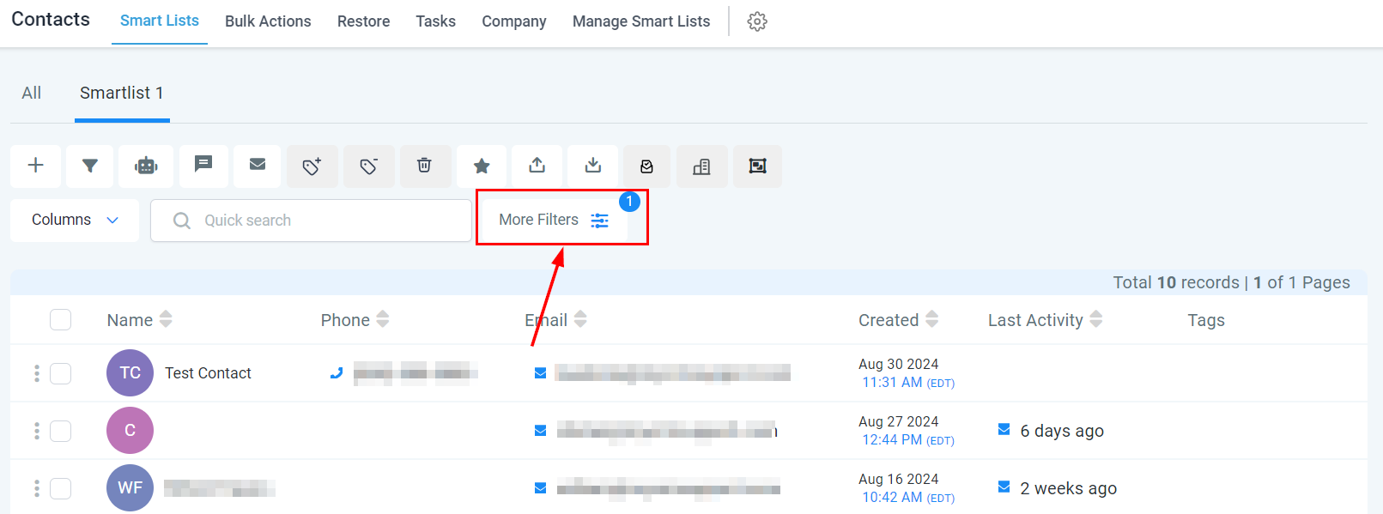Click the Contacts page title

click(x=51, y=19)
